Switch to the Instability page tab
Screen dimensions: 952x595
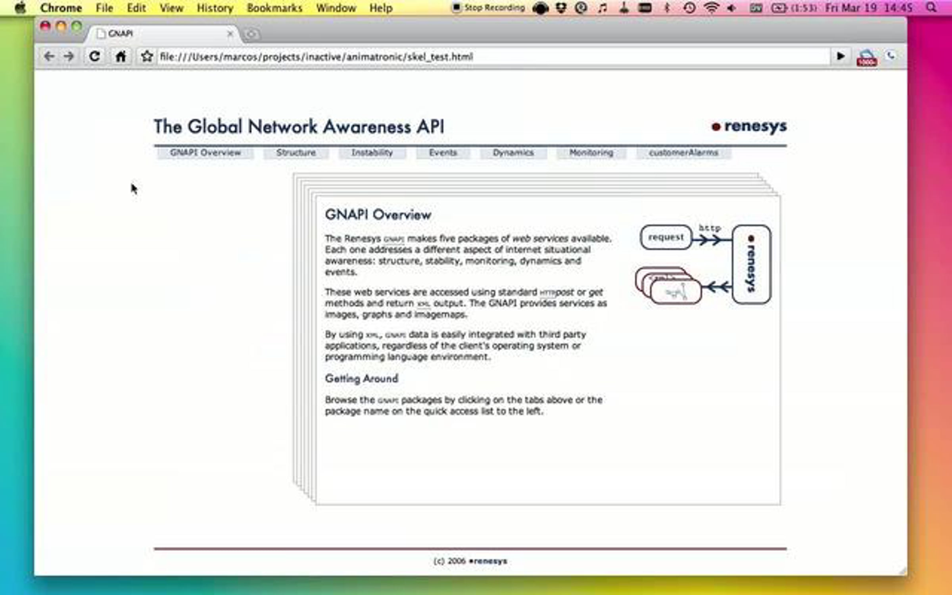click(372, 153)
